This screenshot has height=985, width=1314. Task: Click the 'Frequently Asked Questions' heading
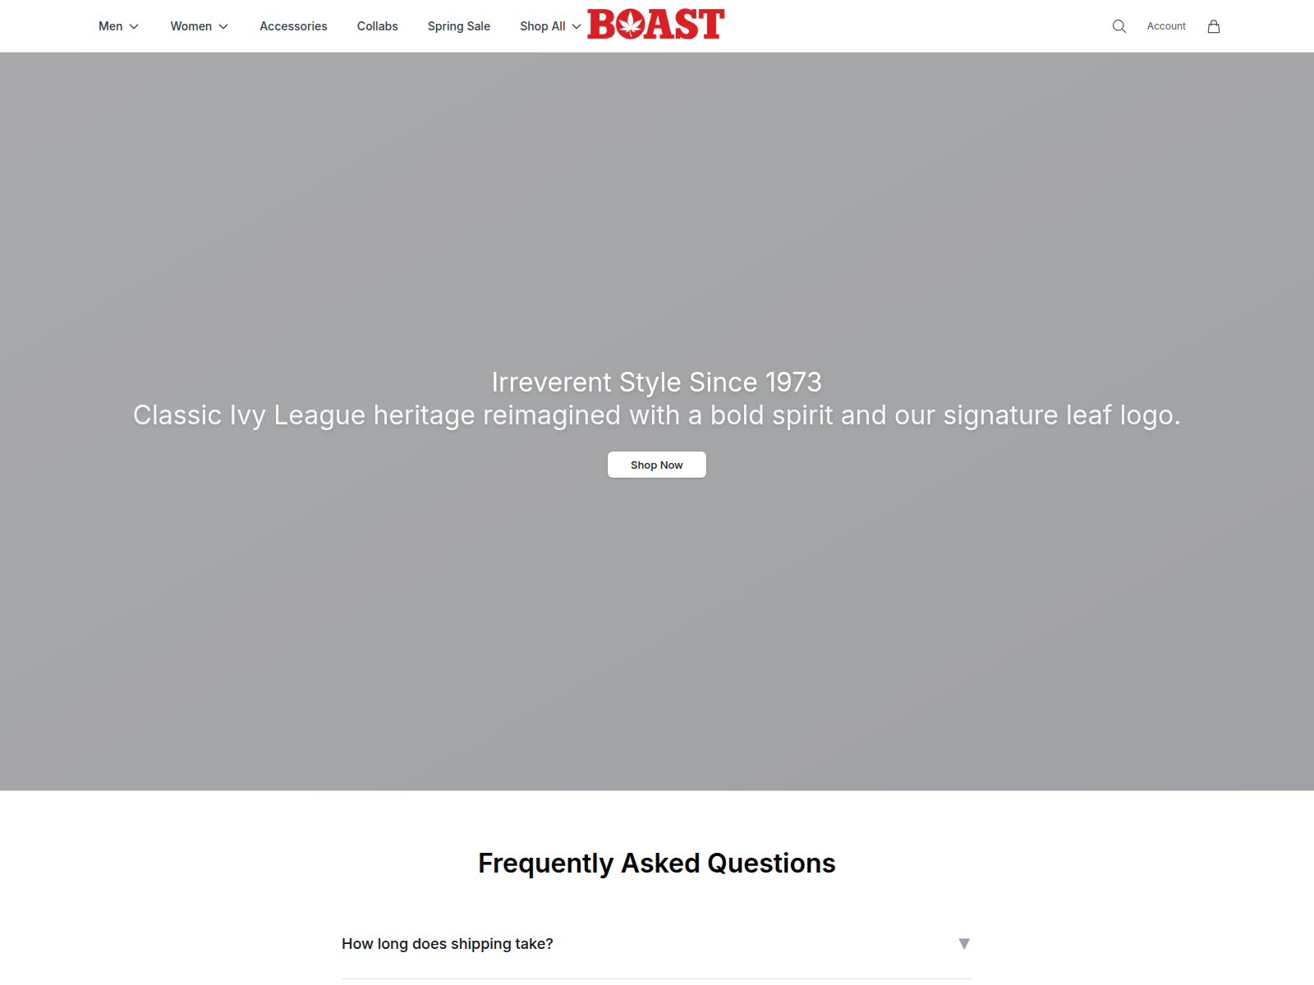point(657,864)
